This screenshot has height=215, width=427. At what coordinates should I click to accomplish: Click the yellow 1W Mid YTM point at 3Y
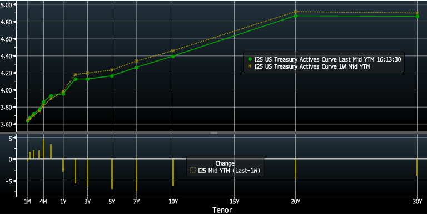tap(87, 73)
